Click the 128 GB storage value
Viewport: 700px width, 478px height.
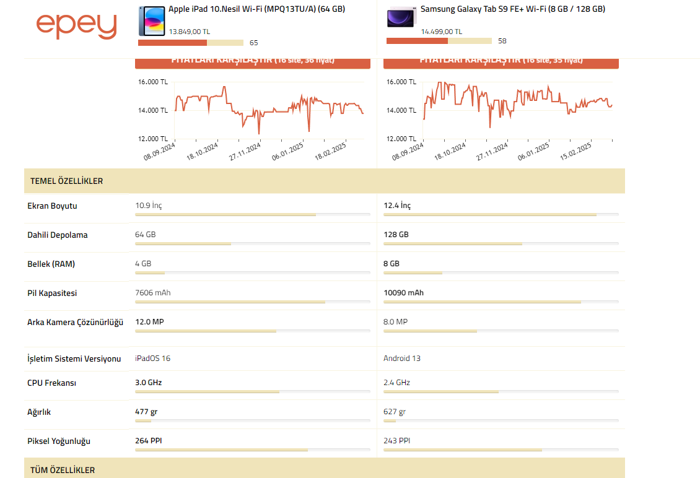point(396,234)
